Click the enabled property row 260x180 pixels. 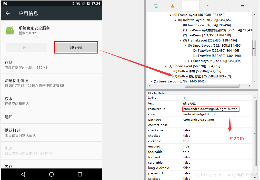pyautogui.click(x=200, y=146)
